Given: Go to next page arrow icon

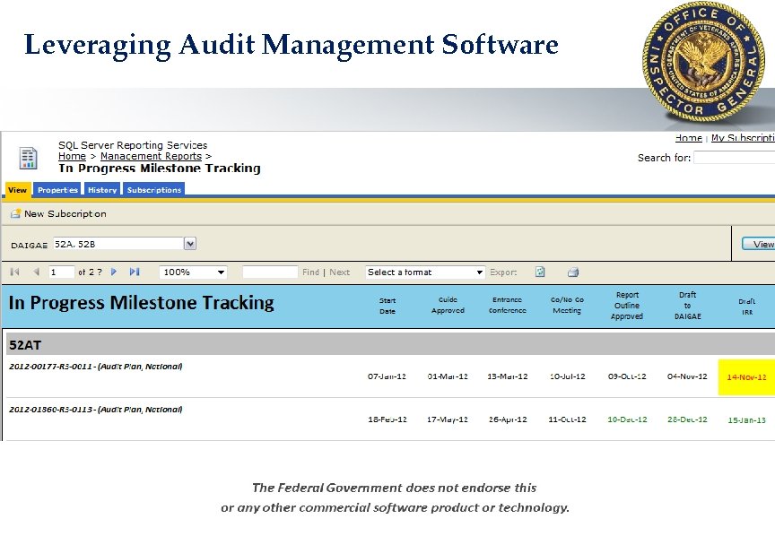Looking at the screenshot, I should point(114,272).
